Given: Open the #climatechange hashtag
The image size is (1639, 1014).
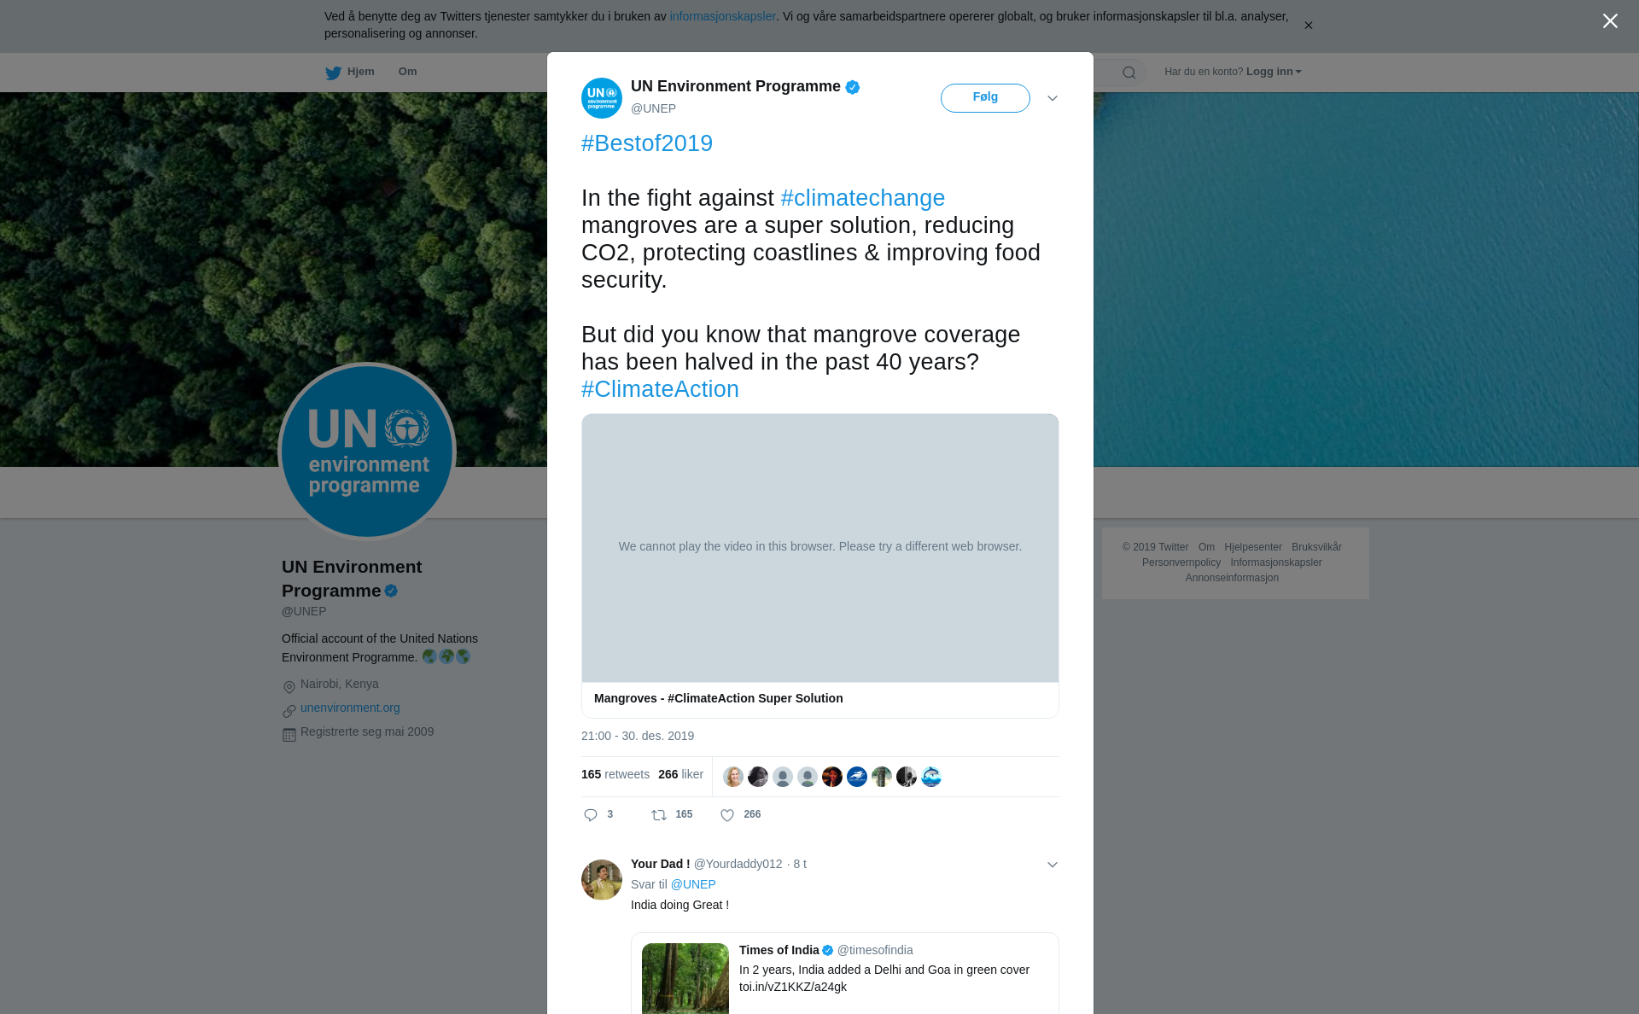Looking at the screenshot, I should click(x=862, y=198).
